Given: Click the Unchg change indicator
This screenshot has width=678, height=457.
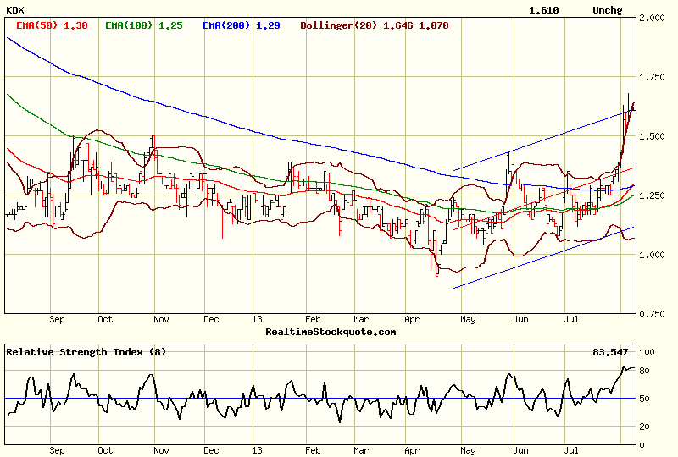Looking at the screenshot, I should pyautogui.click(x=607, y=10).
